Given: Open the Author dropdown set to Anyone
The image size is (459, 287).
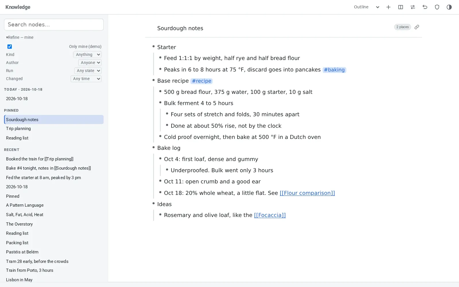Looking at the screenshot, I should (90, 63).
